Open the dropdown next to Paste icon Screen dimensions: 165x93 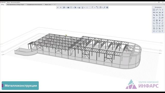pos(95,7)
